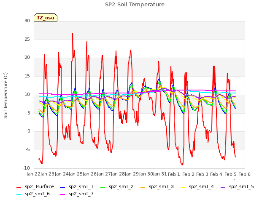The image size is (270, 202).
Task: Click the sp2_Tsurface legend label
Action: 39,187
